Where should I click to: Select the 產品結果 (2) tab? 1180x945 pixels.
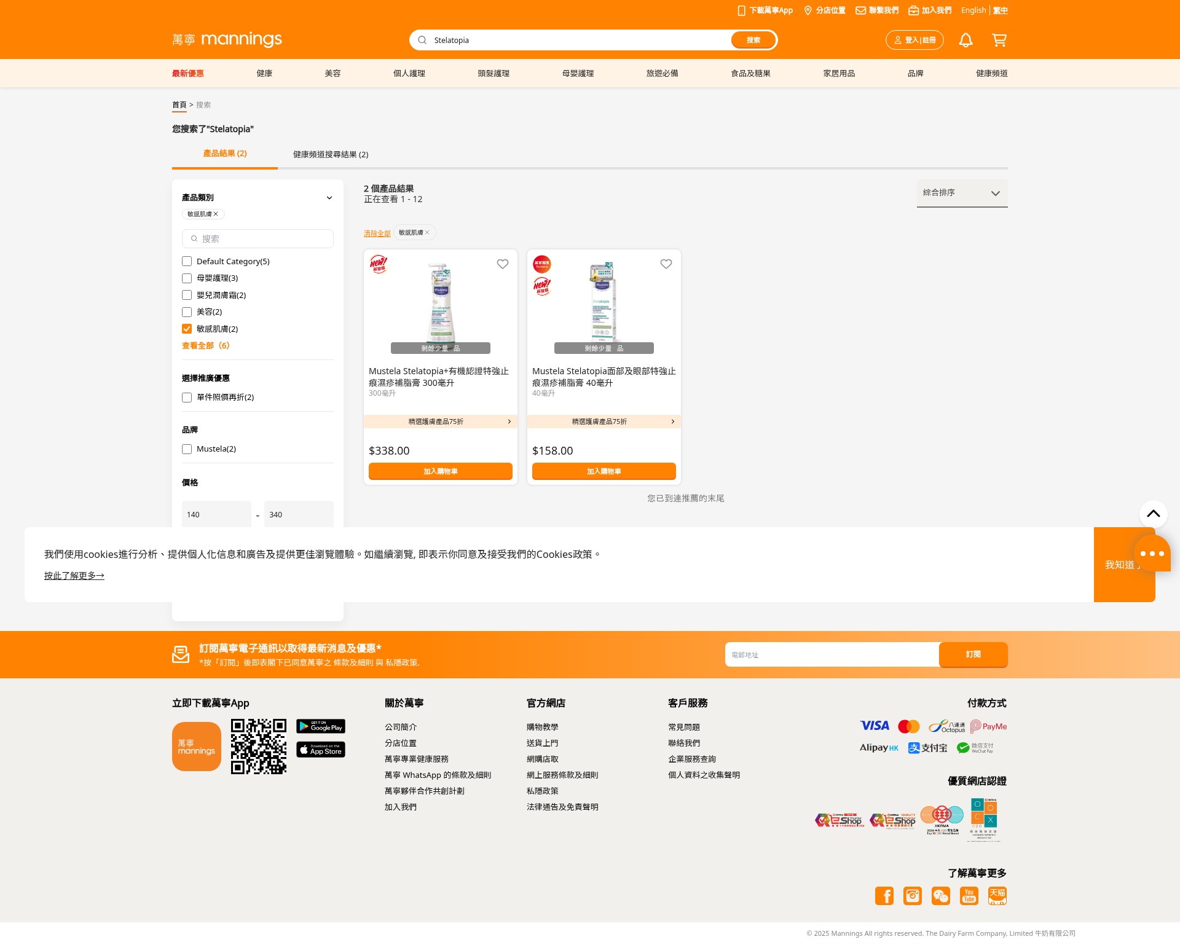coord(225,154)
